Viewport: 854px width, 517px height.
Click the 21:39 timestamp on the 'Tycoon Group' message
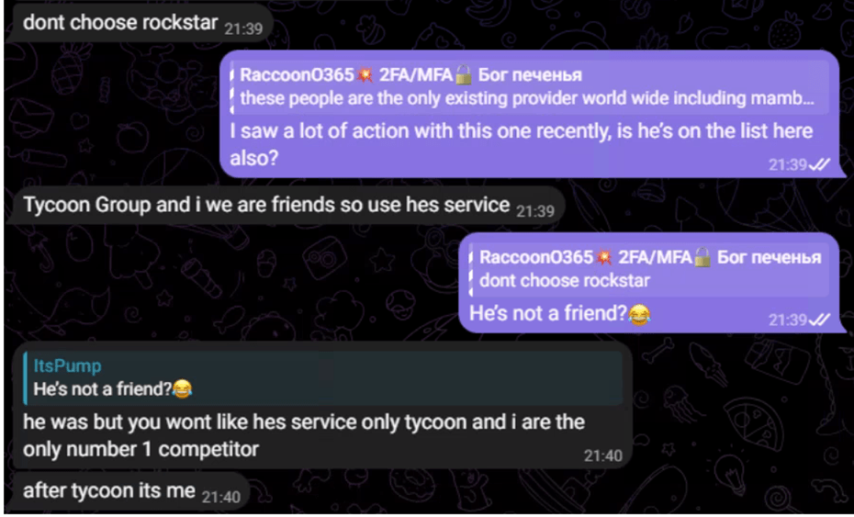[535, 211]
